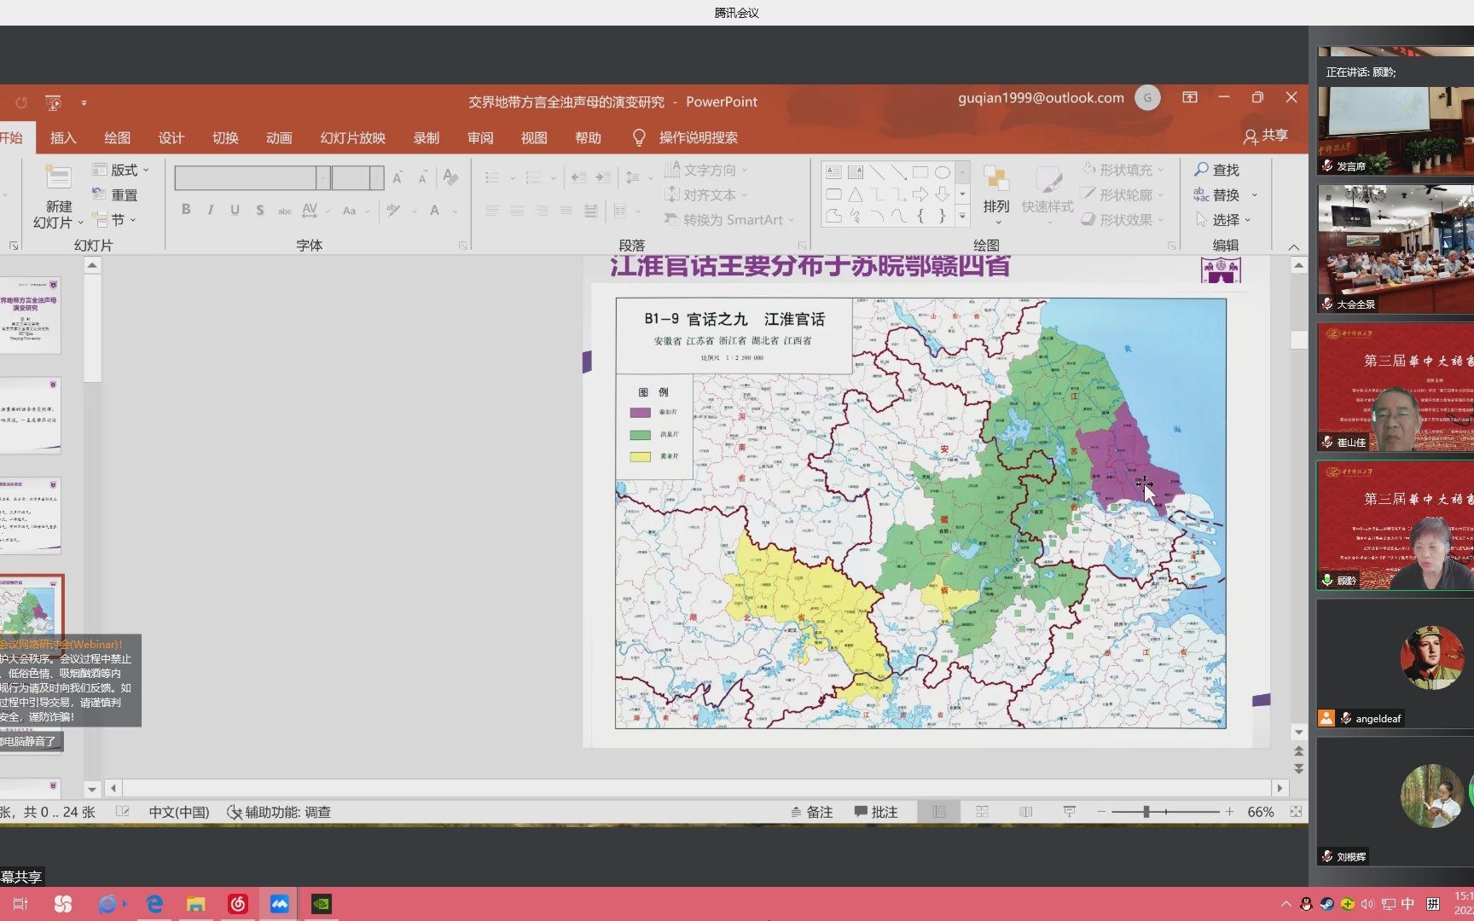Open the font size dropdown
The image size is (1474, 921).
(376, 177)
